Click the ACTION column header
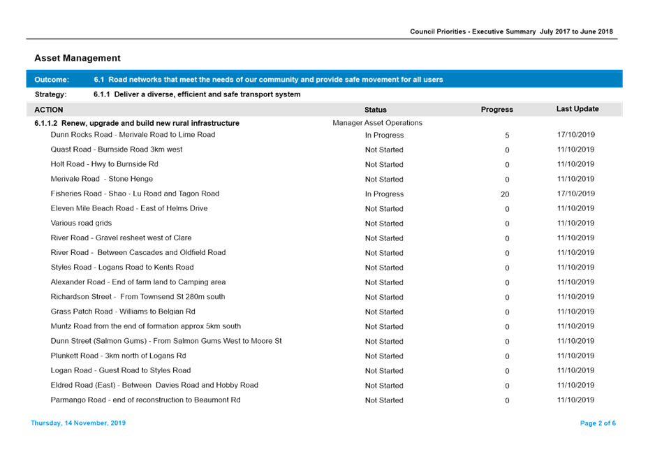Image resolution: width=648 pixels, height=459 pixels. click(x=49, y=110)
